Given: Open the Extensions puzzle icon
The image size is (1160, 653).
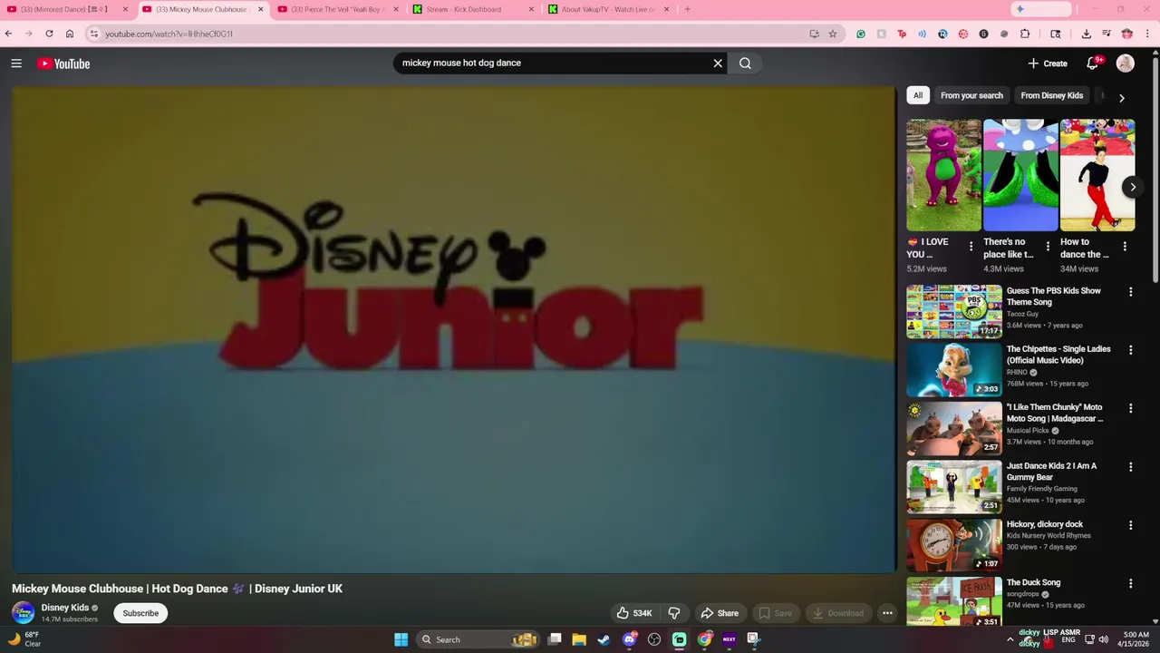Looking at the screenshot, I should click(1025, 34).
